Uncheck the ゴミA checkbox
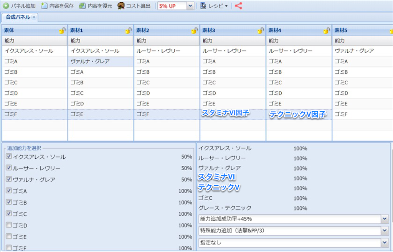The image size is (393, 252). [9, 191]
